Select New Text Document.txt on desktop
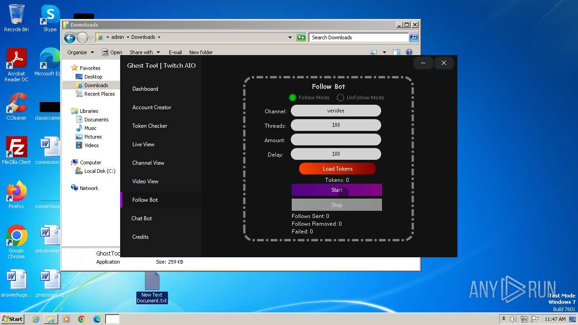 click(x=152, y=288)
